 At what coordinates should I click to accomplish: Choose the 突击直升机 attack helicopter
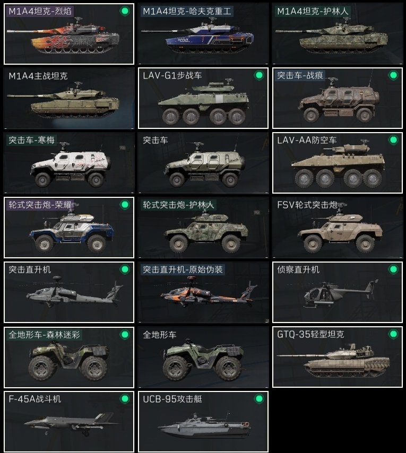(x=69, y=292)
